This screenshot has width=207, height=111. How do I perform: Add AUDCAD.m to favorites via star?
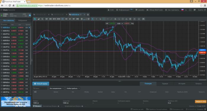click(x=1, y=27)
